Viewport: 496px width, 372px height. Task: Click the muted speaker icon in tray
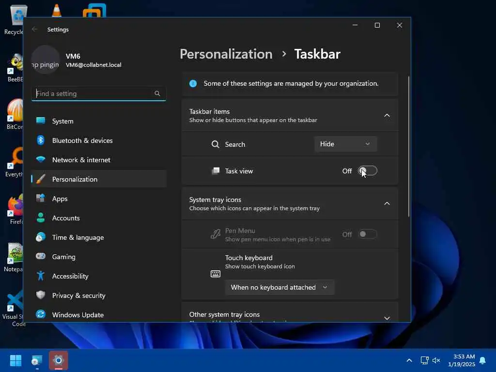[x=436, y=360]
